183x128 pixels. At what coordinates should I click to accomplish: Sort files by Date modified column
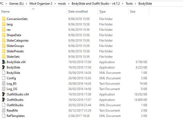click(78, 12)
